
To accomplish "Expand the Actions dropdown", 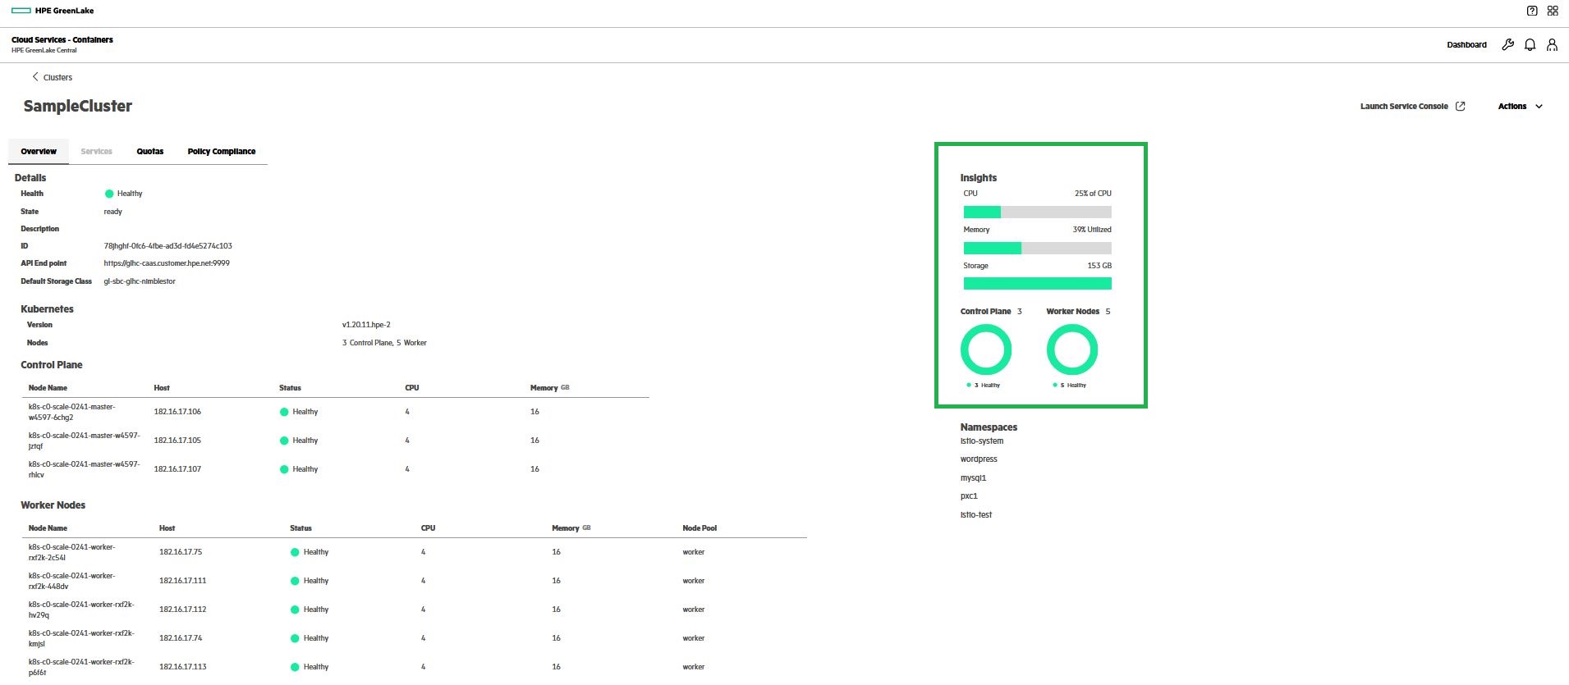I will (x=1520, y=107).
